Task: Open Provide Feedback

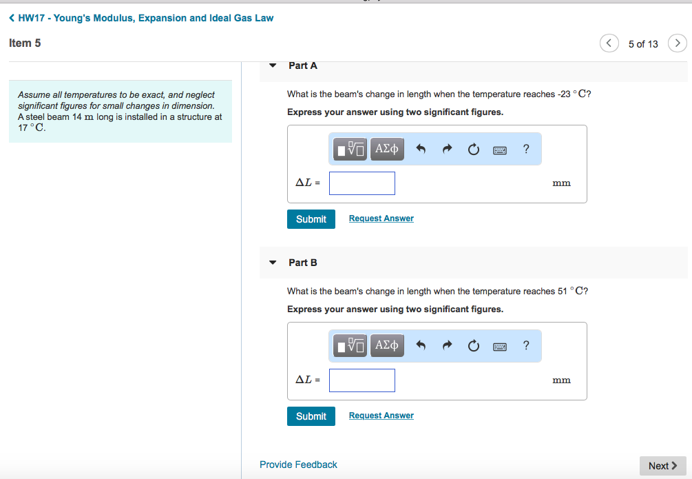Action: (298, 465)
